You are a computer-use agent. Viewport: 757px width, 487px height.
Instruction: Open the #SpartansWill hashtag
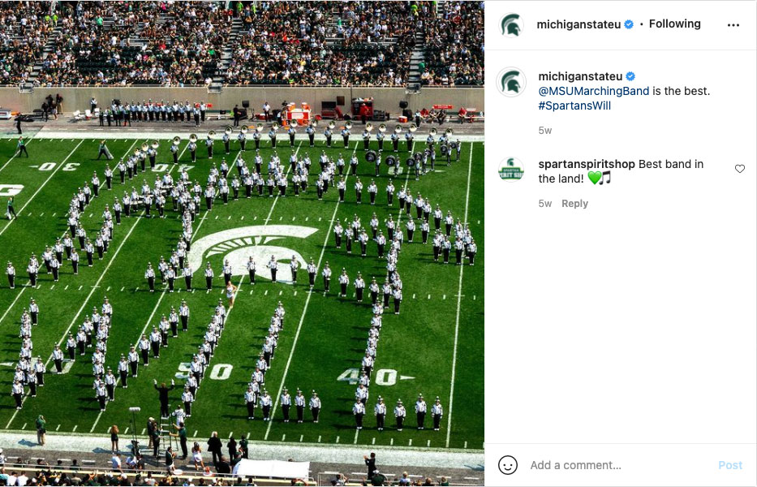(574, 106)
